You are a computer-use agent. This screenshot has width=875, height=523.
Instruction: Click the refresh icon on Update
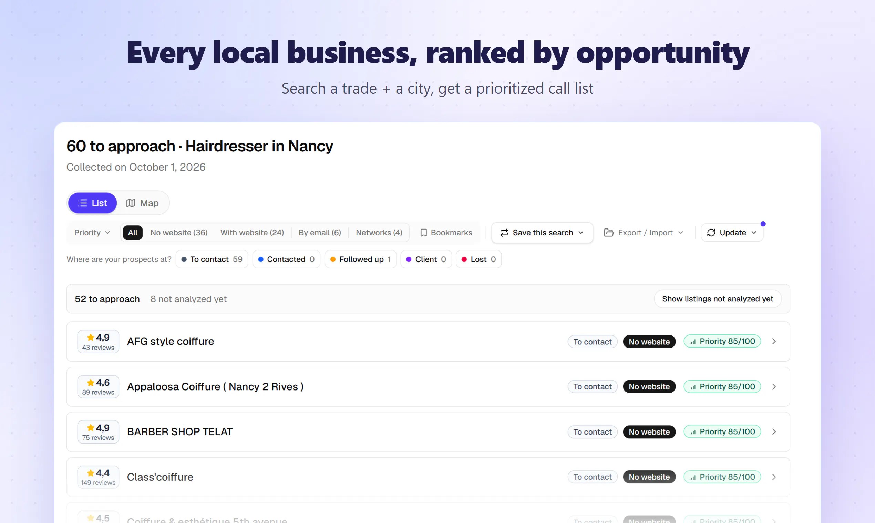tap(711, 233)
